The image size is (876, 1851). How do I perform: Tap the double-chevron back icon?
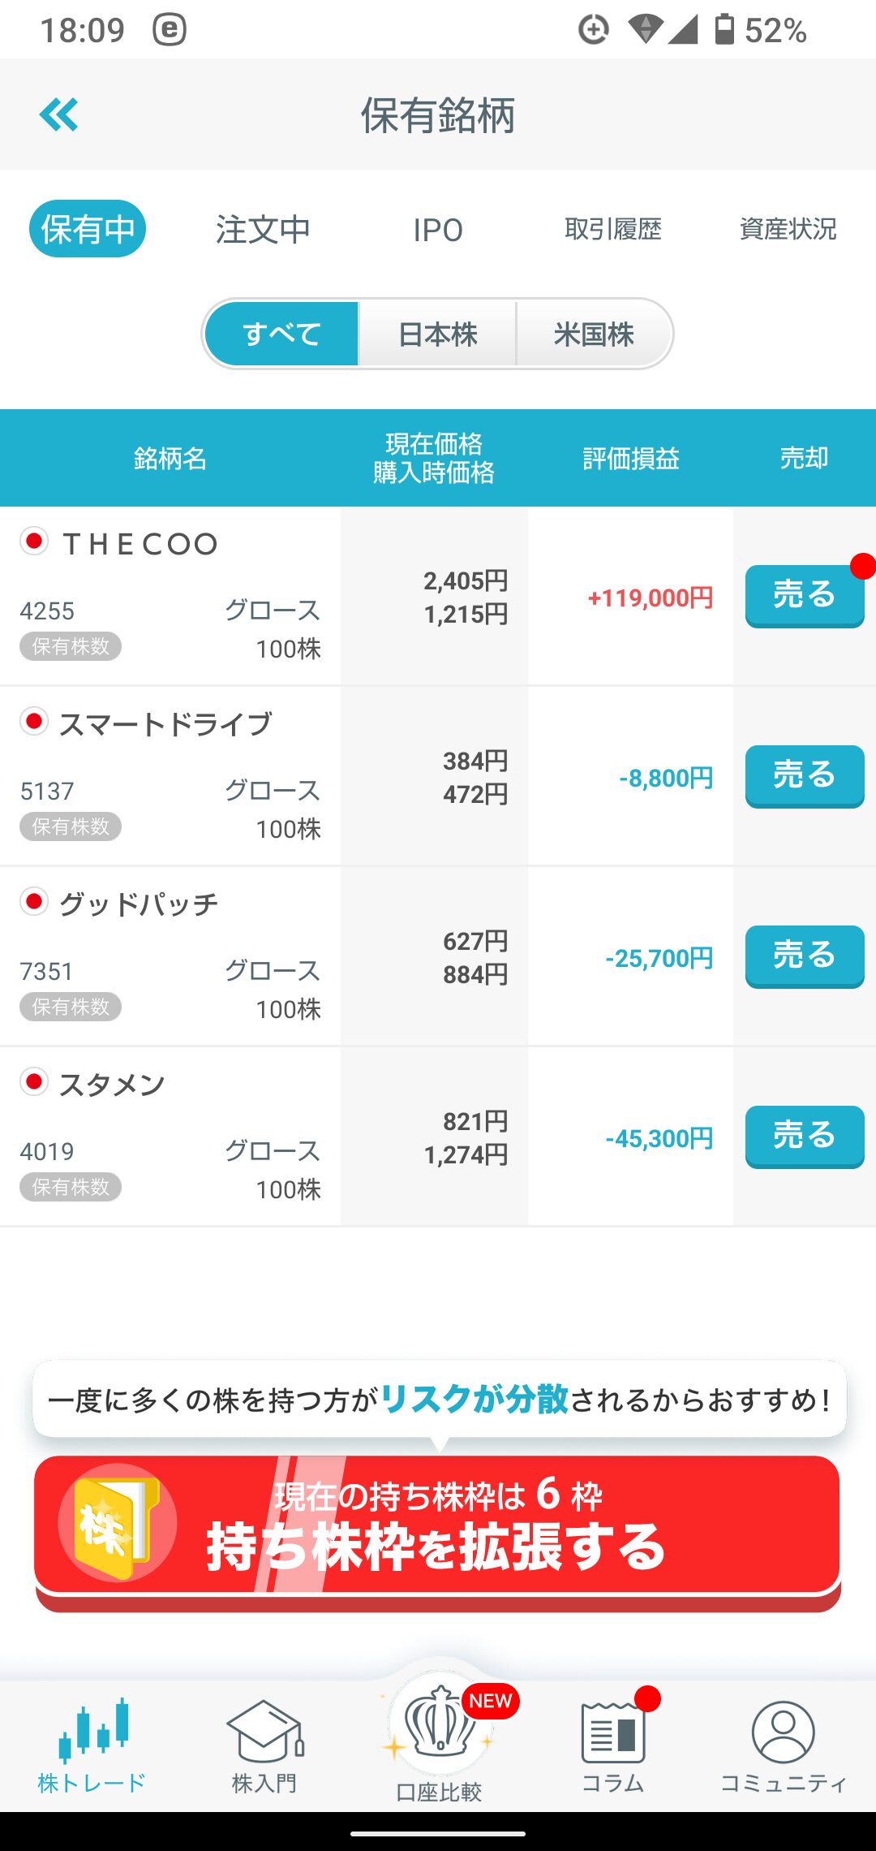pyautogui.click(x=59, y=114)
